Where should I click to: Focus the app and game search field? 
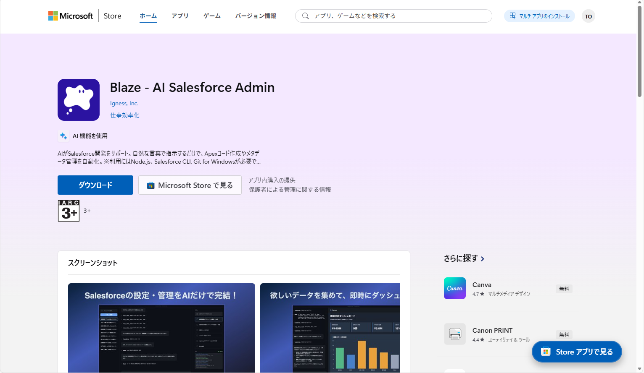pos(399,16)
